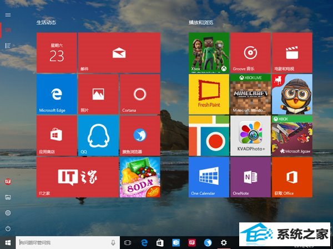Switch to pinned tiles view
The height and width of the screenshot is (249, 333).
click(8, 30)
